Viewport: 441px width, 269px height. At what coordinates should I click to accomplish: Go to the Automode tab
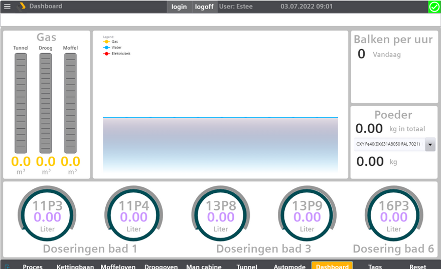pyautogui.click(x=289, y=266)
